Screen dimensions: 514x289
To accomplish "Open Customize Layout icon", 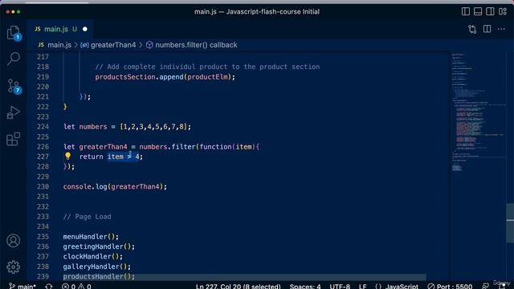I will click(x=503, y=11).
